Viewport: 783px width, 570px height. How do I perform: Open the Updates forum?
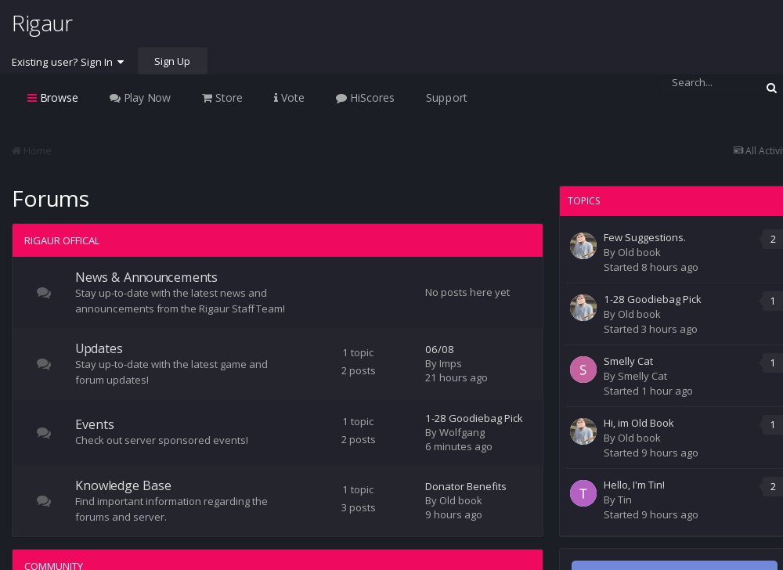(x=99, y=348)
